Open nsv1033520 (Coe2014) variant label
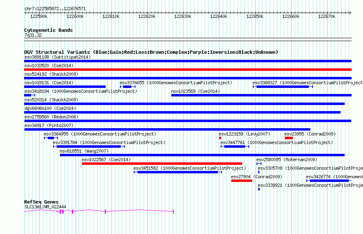Image resolution: width=363 pixels, height=234 pixels. point(49,66)
